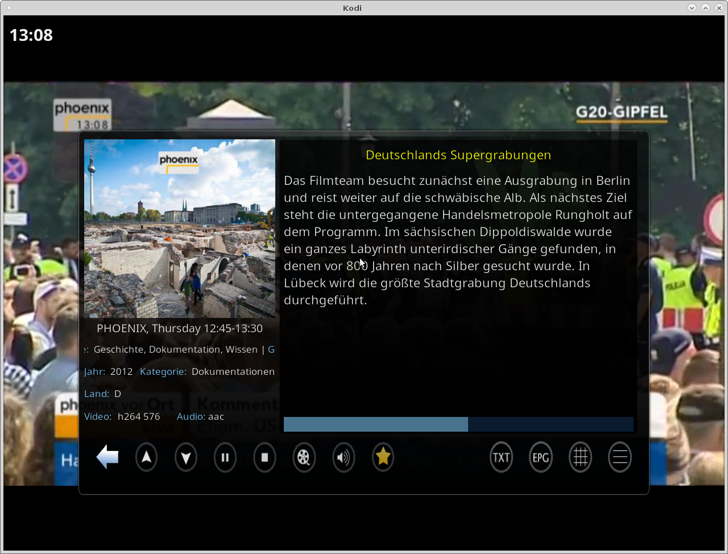Minimize the Kodi window
The image size is (728, 554).
coord(692,8)
